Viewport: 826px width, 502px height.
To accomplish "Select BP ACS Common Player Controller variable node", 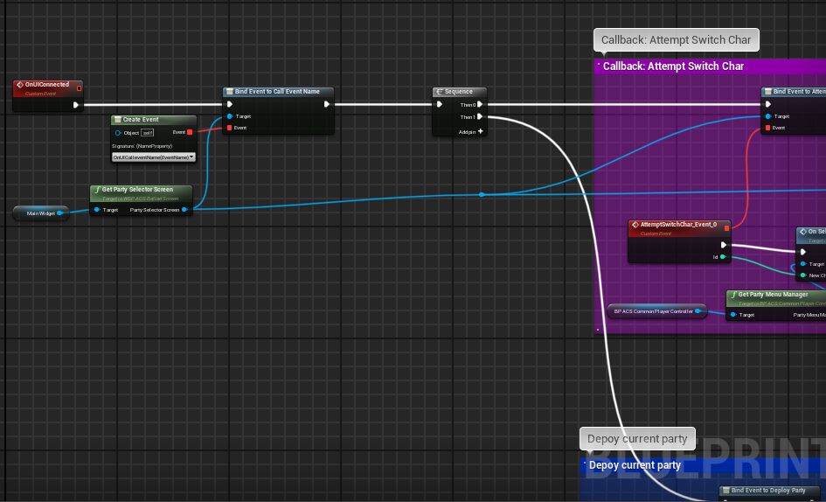I will pos(657,311).
